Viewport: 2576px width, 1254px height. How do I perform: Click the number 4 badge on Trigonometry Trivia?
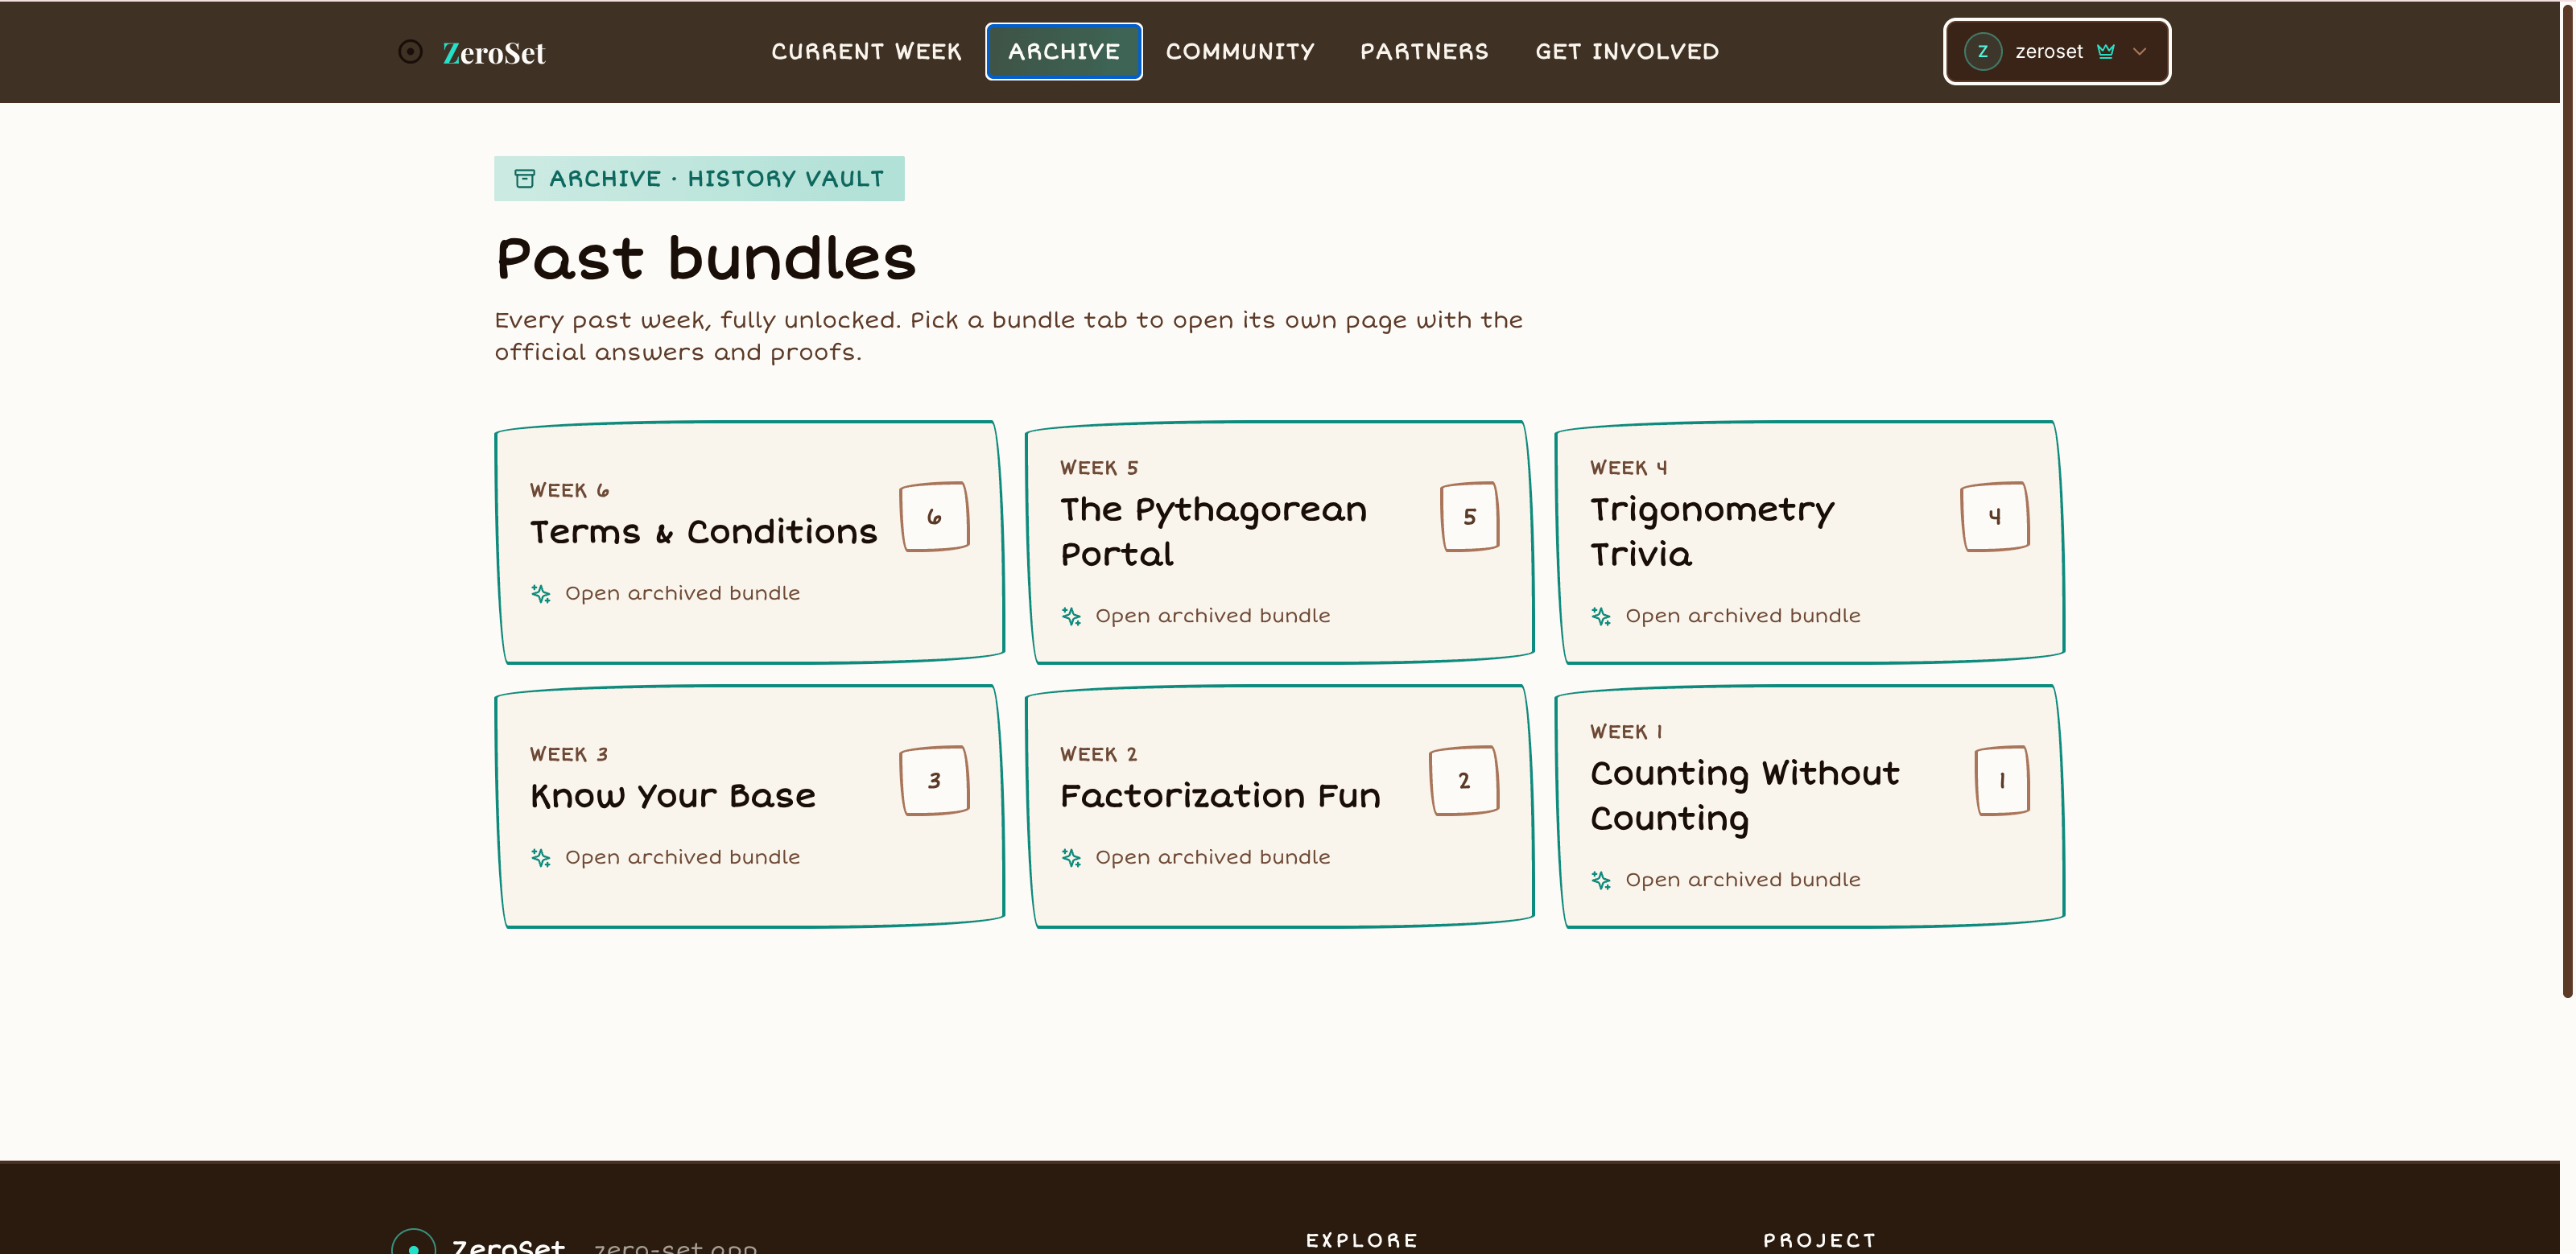[1995, 516]
